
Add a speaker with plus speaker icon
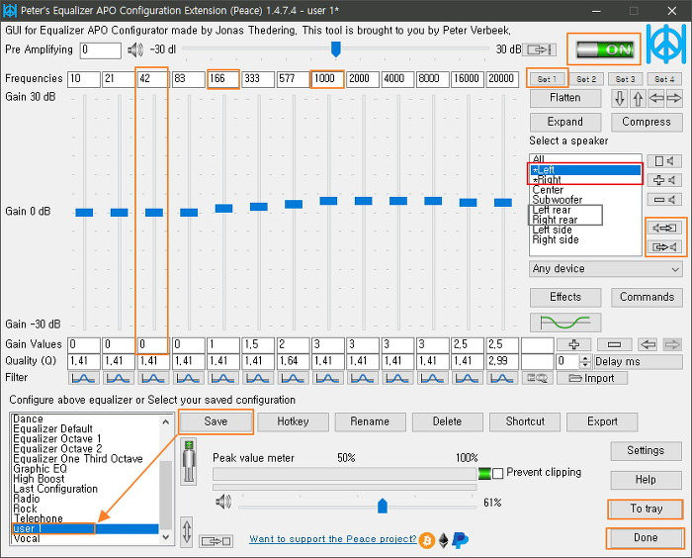point(664,180)
